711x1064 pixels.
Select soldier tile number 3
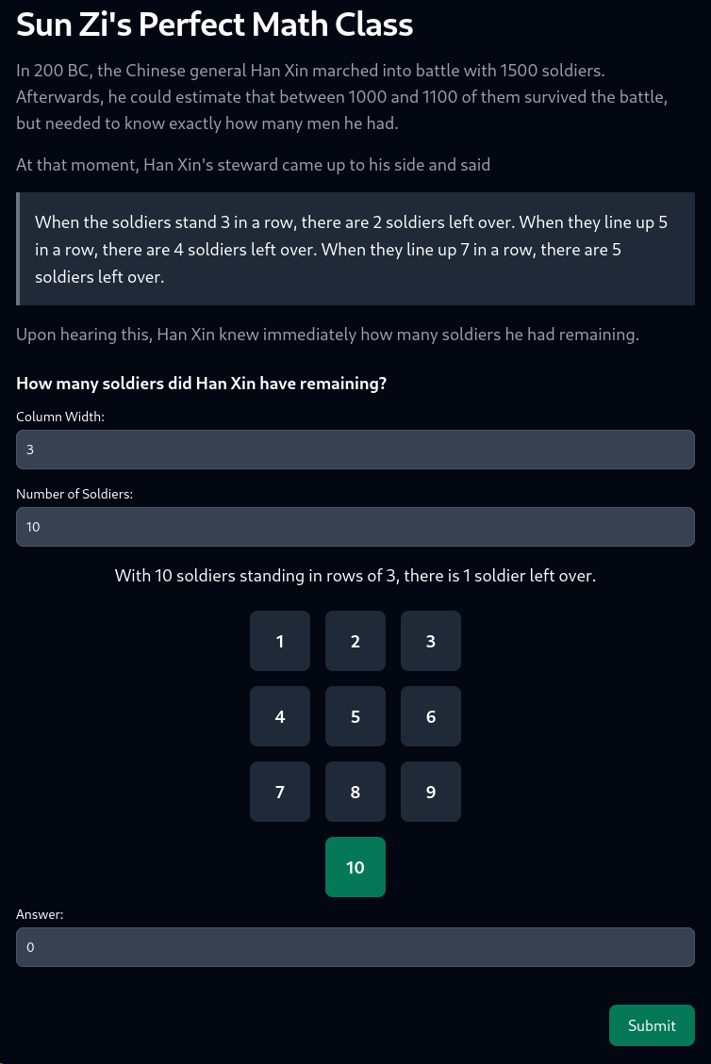[x=431, y=641]
